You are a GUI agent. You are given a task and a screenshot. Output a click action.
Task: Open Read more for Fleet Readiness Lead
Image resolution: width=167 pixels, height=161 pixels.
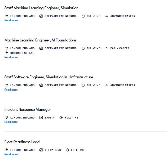(11, 154)
